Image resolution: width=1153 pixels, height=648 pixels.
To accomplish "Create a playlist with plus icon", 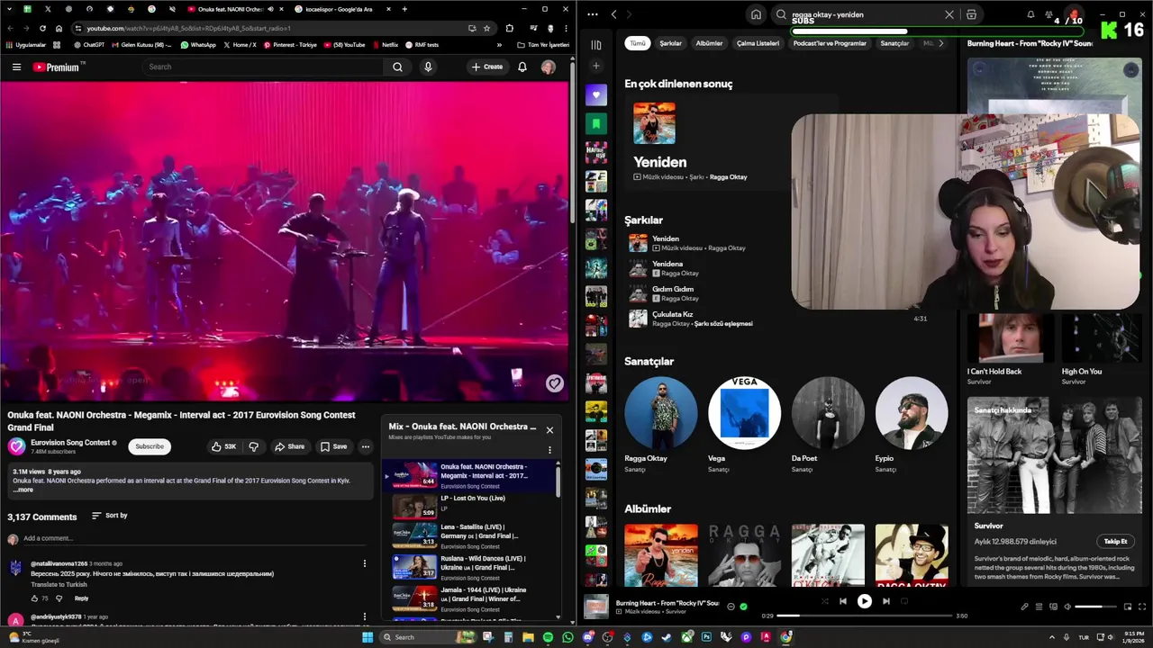I will (595, 66).
